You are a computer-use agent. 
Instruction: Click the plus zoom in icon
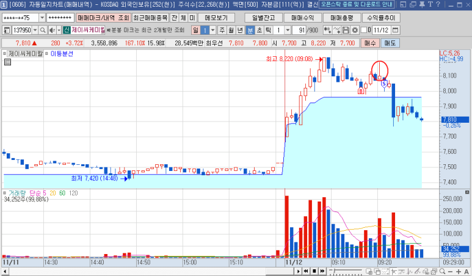pos(459,271)
